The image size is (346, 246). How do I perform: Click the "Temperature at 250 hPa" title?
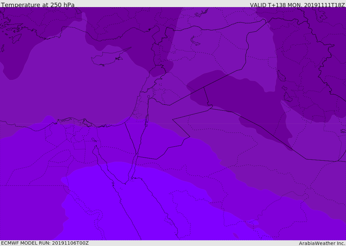click(x=38, y=5)
